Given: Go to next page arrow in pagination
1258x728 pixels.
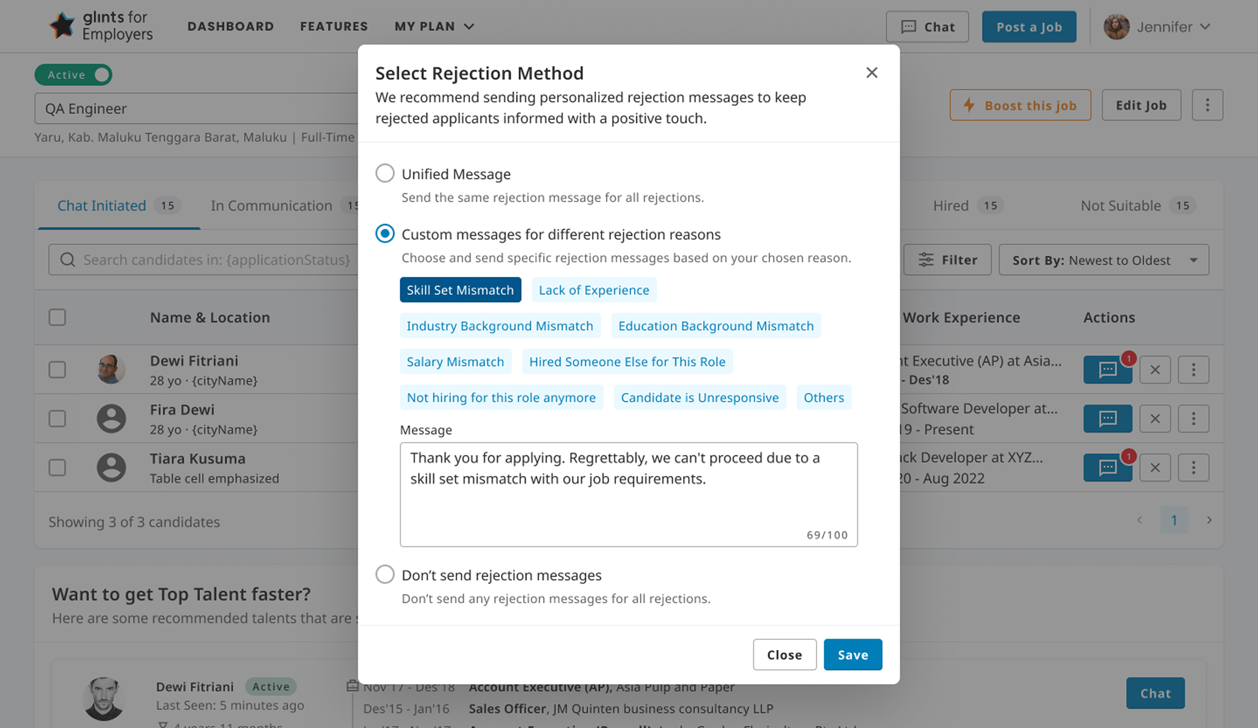Looking at the screenshot, I should click(1209, 520).
